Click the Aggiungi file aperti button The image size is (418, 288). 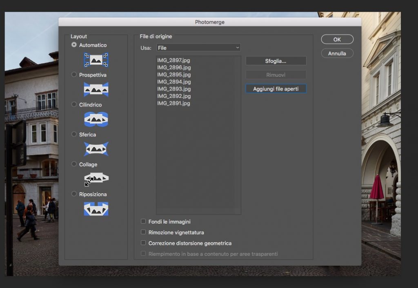[276, 89]
